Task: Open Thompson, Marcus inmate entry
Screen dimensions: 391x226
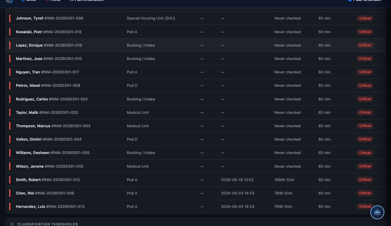Action: pyautogui.click(x=33, y=126)
